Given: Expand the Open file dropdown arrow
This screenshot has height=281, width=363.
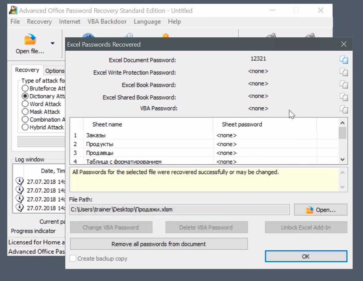Looking at the screenshot, I should (53, 43).
